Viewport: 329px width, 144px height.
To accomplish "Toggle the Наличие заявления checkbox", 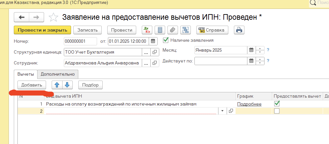I will 166,40.
